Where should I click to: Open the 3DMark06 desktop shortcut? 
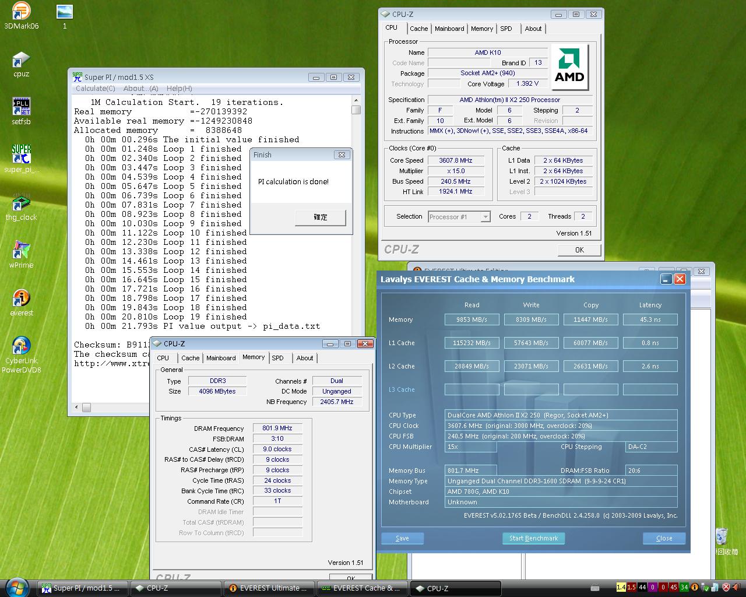[x=21, y=16]
